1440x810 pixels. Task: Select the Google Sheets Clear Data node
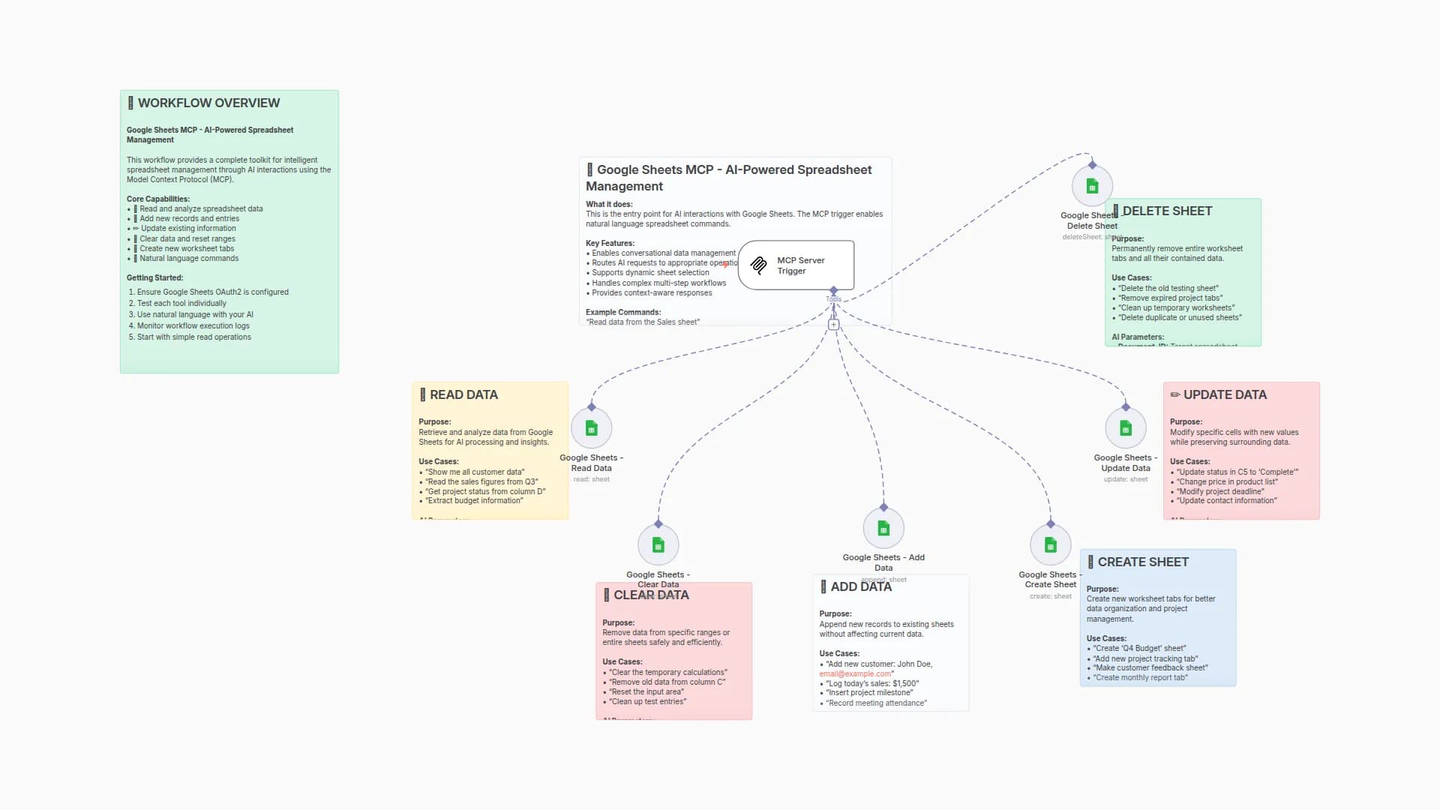point(658,545)
